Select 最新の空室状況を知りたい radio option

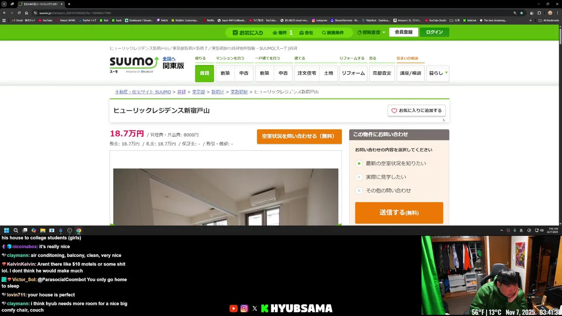click(359, 163)
